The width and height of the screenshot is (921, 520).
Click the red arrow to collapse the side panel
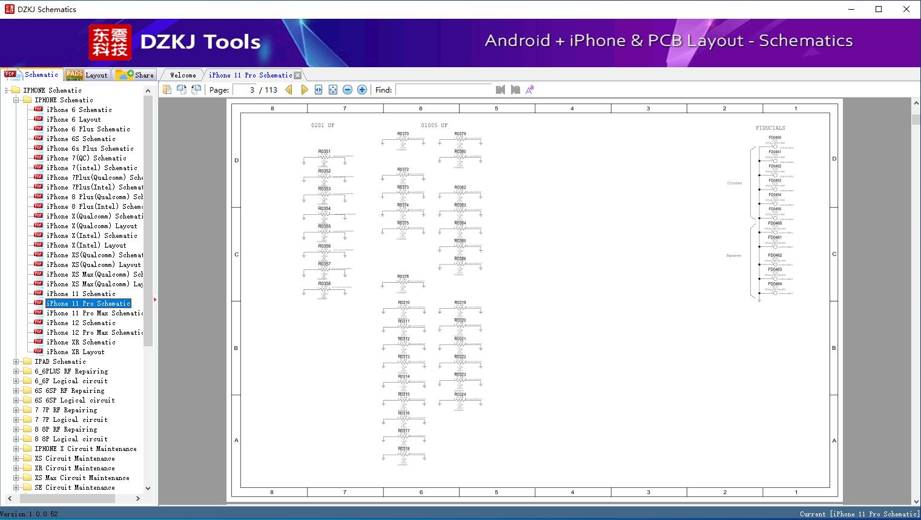pos(155,300)
